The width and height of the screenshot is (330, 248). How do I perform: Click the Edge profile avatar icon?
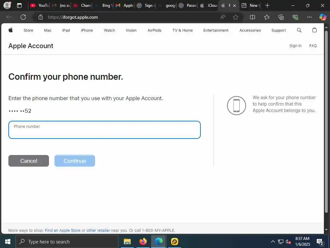pyautogui.click(x=7, y=5)
